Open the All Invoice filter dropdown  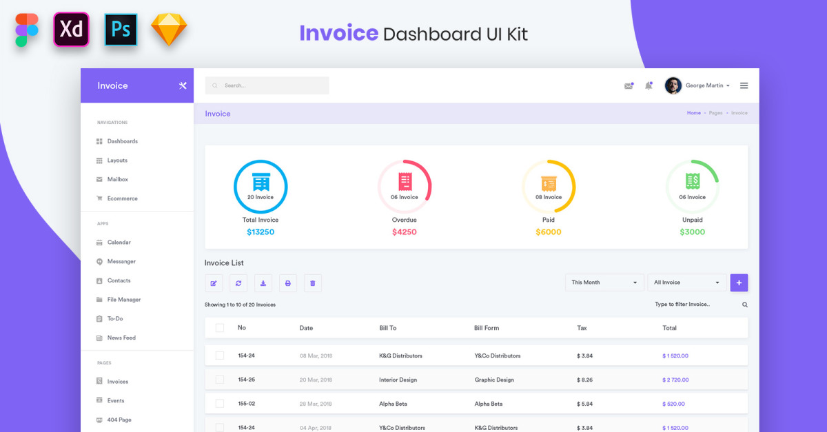click(686, 282)
